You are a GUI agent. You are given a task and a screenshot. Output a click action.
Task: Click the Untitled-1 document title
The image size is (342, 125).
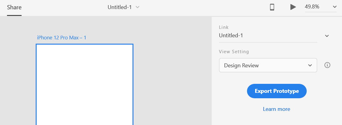click(120, 7)
